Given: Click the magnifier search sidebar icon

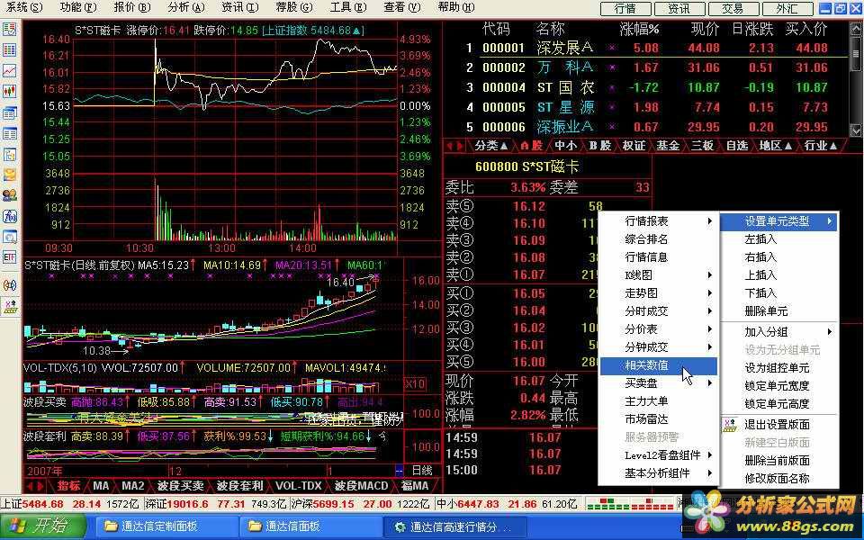Looking at the screenshot, I should click(9, 238).
